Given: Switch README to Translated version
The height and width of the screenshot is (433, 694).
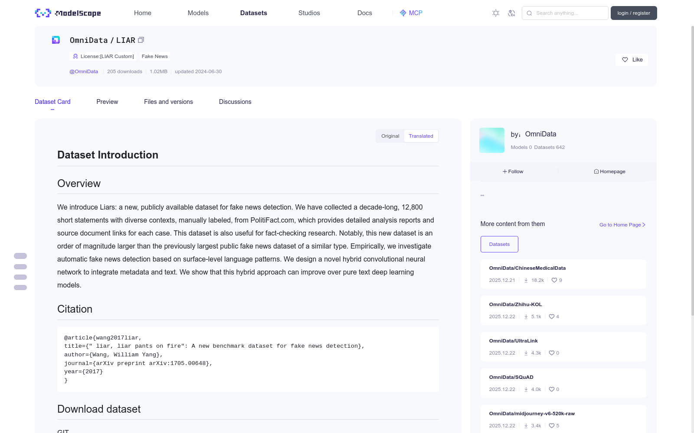Looking at the screenshot, I should (421, 136).
